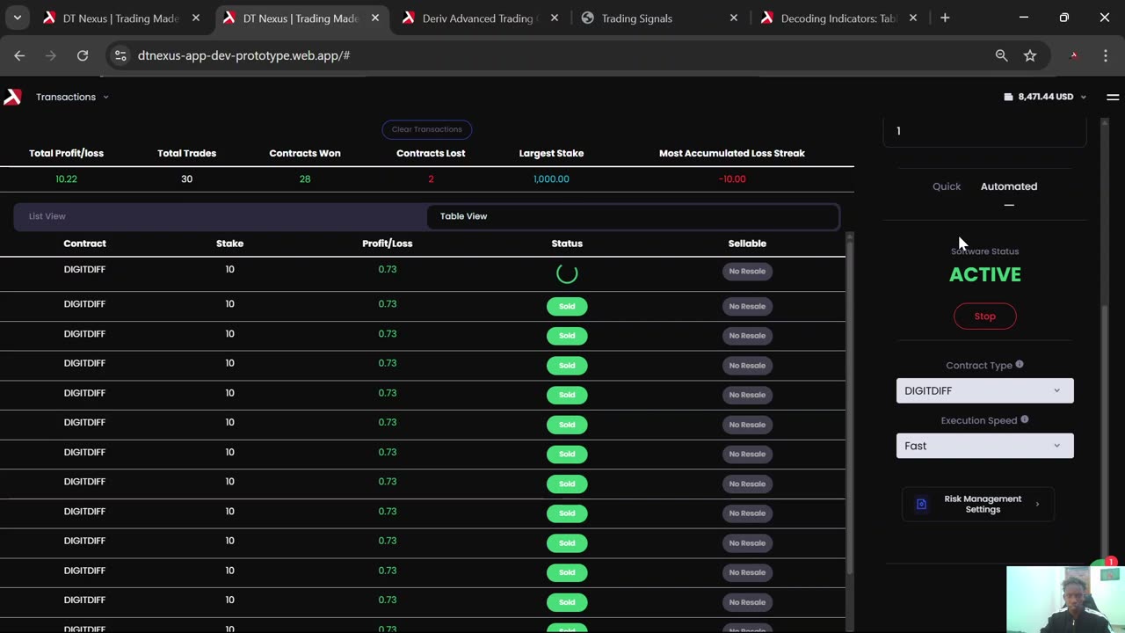Image resolution: width=1125 pixels, height=633 pixels.
Task: Click the Execution Speed info icon
Action: click(x=1025, y=419)
